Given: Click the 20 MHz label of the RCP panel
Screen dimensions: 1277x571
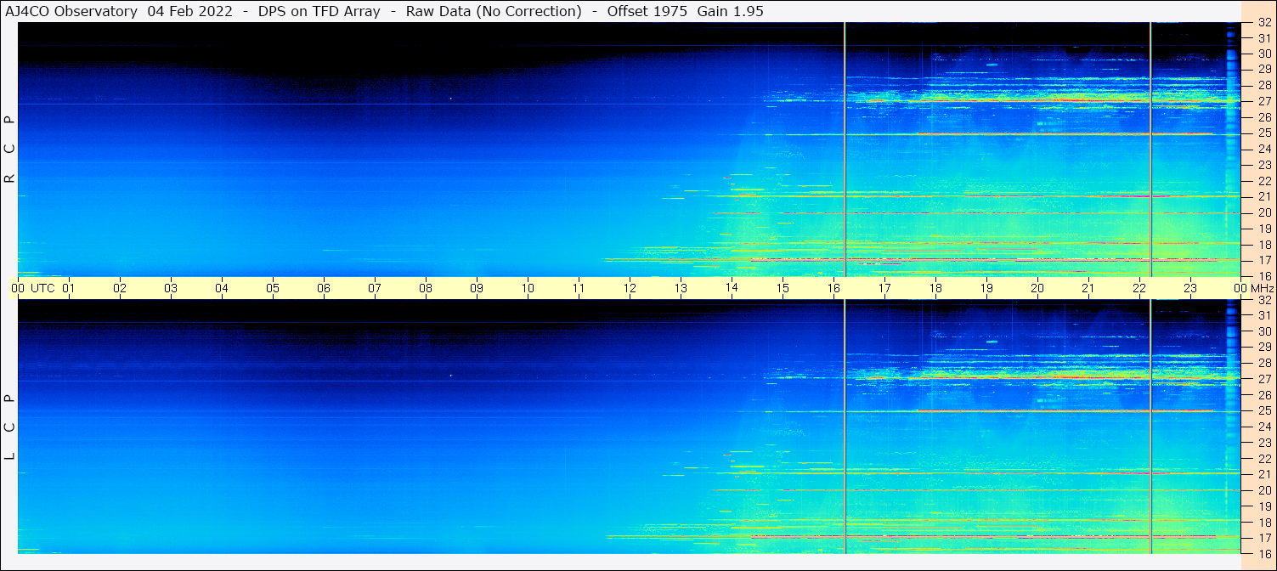Looking at the screenshot, I should [1264, 212].
